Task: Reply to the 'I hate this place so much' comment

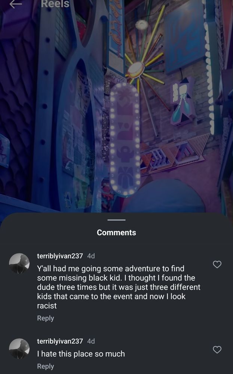Action: click(45, 366)
